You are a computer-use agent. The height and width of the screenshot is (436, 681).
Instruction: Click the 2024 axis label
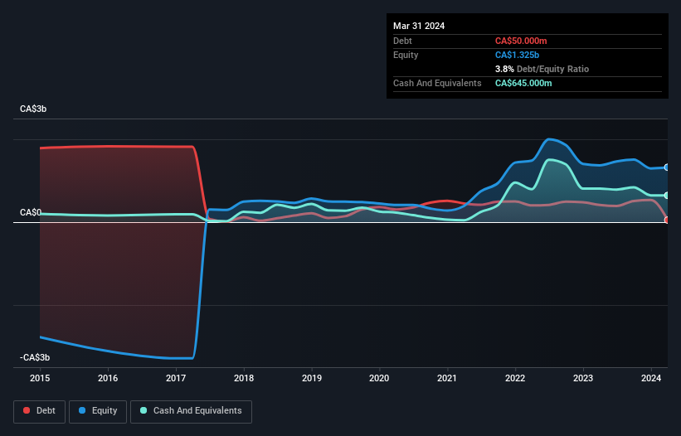pos(651,378)
